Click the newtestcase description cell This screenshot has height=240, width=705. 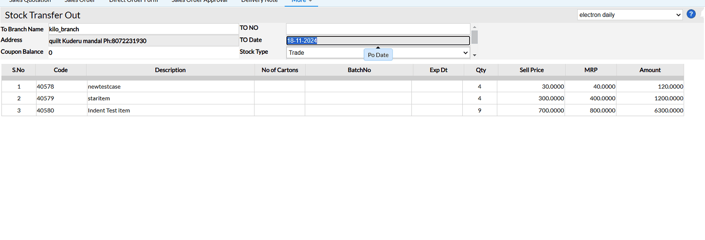[170, 87]
